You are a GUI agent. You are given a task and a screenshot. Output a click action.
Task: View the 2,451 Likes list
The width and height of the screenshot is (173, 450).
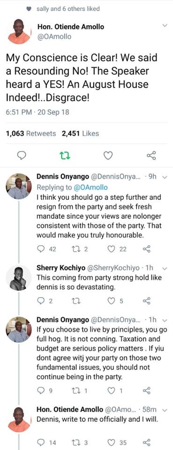[80, 134]
